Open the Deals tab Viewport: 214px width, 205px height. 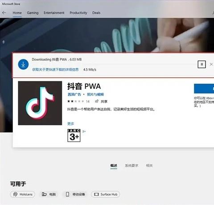96,13
